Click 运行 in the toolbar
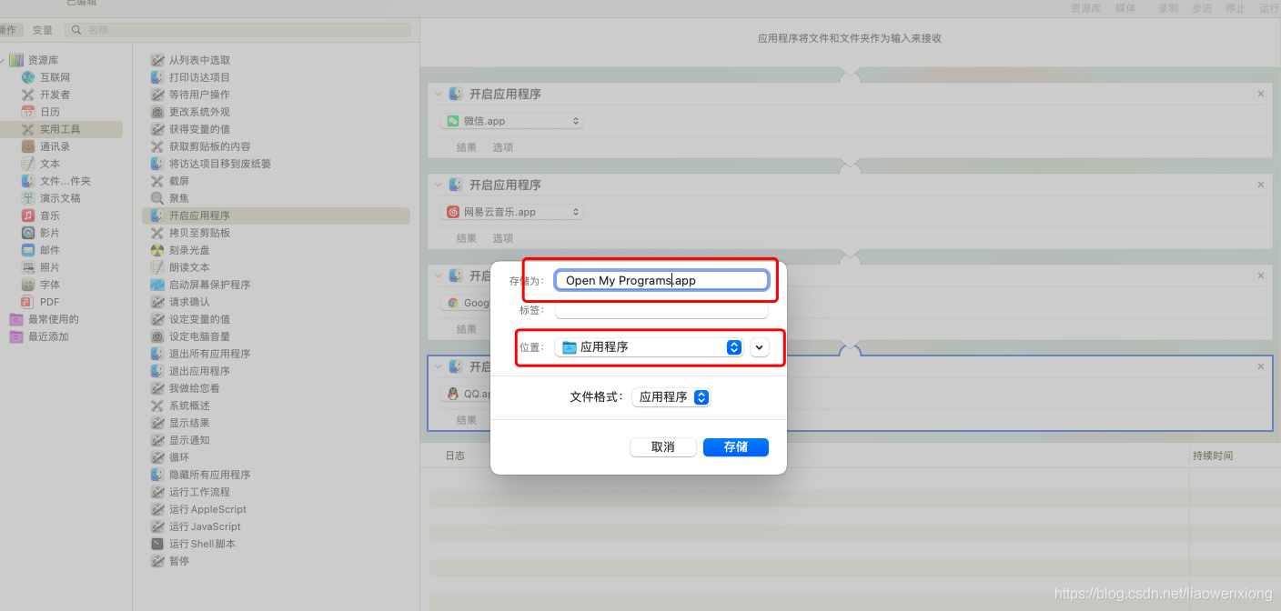The height and width of the screenshot is (611, 1281). tap(1269, 8)
